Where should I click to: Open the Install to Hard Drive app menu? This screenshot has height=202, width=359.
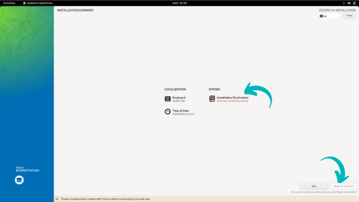pos(38,3)
